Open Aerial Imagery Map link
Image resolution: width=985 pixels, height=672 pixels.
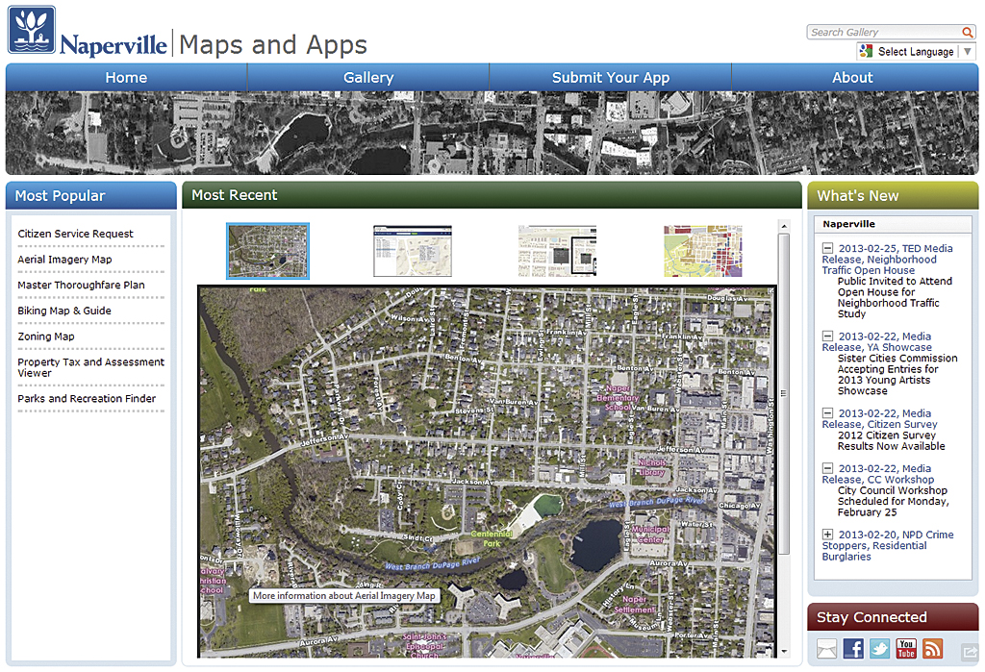coord(64,260)
